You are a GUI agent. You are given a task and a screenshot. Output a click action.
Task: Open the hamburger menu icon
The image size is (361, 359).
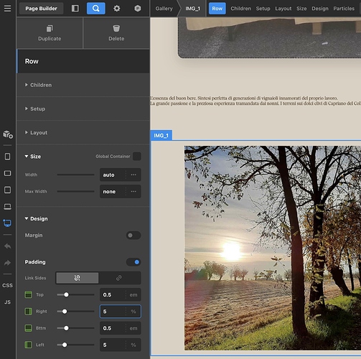point(7,9)
